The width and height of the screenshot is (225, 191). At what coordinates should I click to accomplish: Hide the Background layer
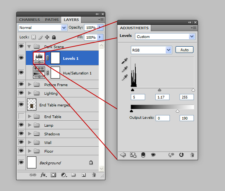(x=21, y=162)
